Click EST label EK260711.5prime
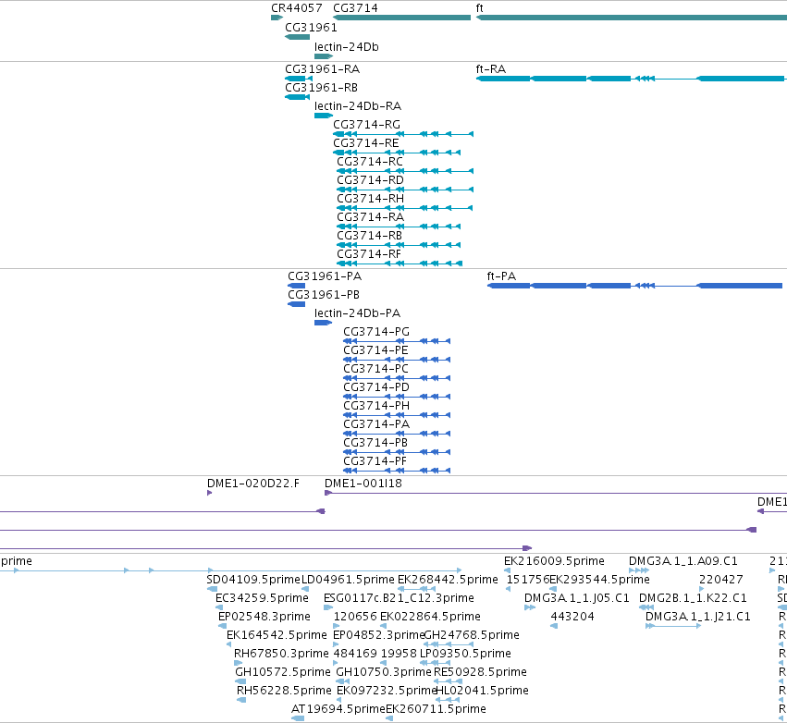Screen dimensions: 787x723 [x=436, y=710]
